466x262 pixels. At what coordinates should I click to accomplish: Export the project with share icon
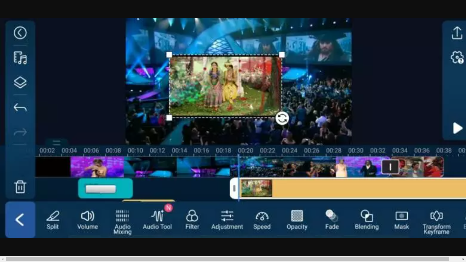point(457,33)
